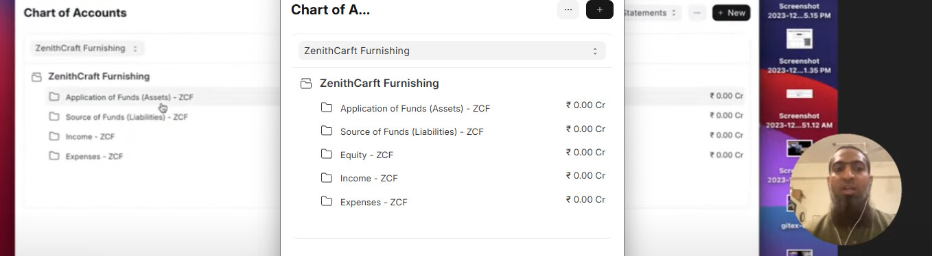Viewport: 932px width, 256px height.
Task: Click the folder icon beside Income - ZCF in front panel
Action: tap(327, 178)
